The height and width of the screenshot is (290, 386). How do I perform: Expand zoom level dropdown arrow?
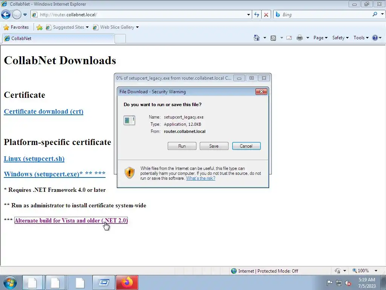(376, 270)
